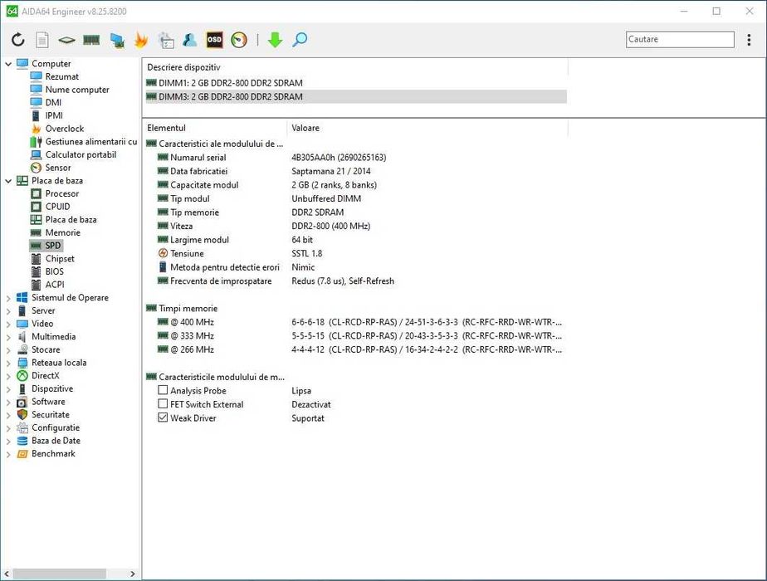This screenshot has height=581, width=767.
Task: Click the motherboard chip toolbar icon
Action: coord(66,40)
